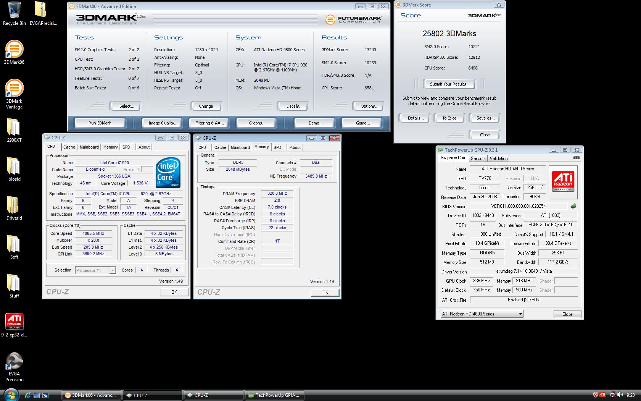Image resolution: width=641 pixels, height=401 pixels.
Task: Open the CPU tab in CPU-Z memory window
Action: click(202, 147)
